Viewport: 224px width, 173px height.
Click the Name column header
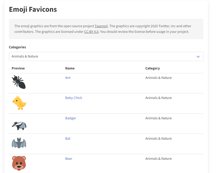(70, 68)
